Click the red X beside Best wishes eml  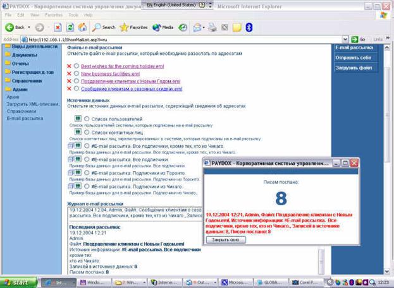[x=69, y=66]
